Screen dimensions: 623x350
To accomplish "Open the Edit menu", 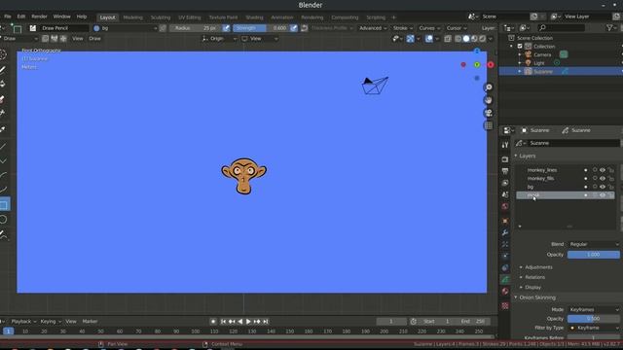I will pos(21,17).
